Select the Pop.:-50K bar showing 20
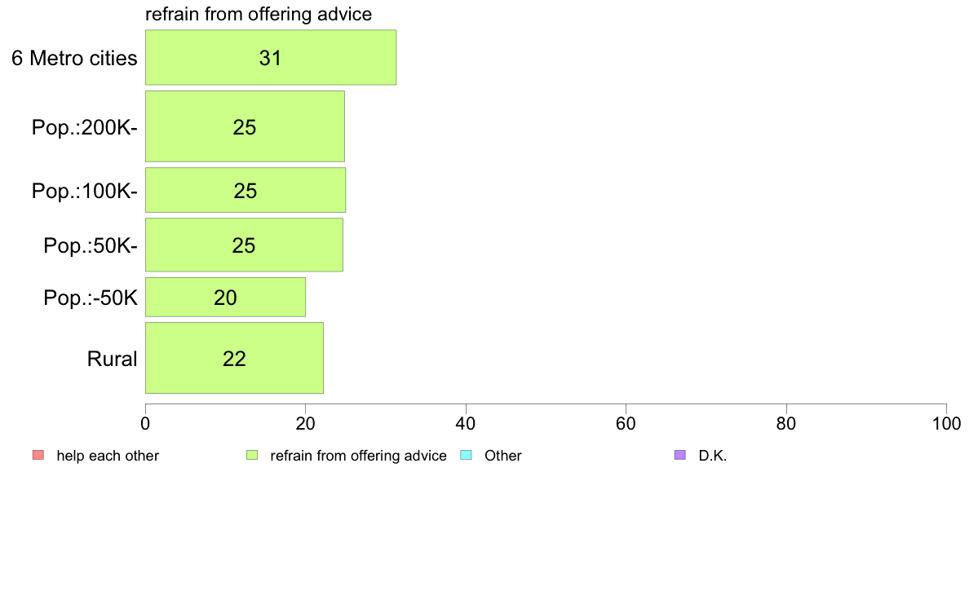The image size is (969, 600). (226, 298)
